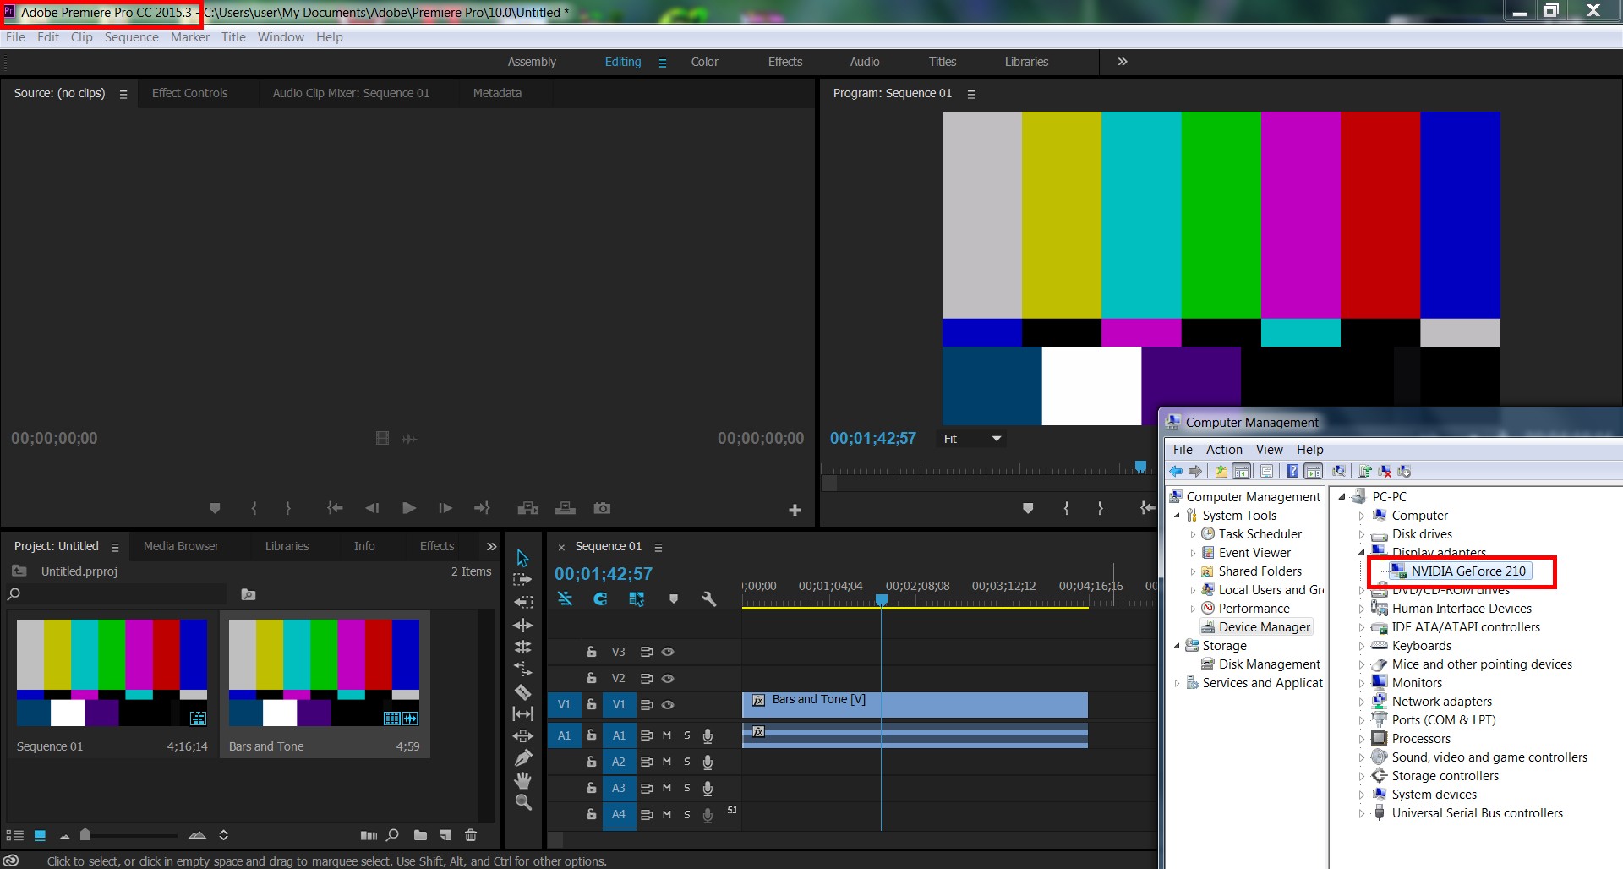Viewport: 1623px width, 869px height.
Task: Click timeline timecode 00;01;42;57
Action: [x=604, y=574]
